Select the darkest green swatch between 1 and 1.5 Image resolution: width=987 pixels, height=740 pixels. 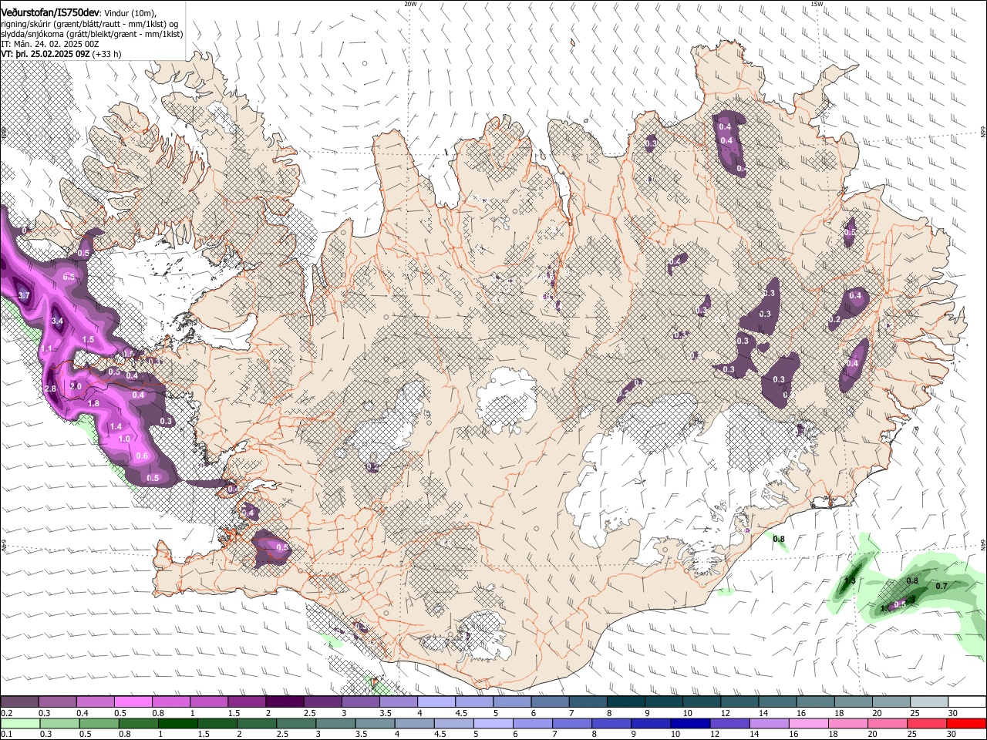pyautogui.click(x=178, y=723)
